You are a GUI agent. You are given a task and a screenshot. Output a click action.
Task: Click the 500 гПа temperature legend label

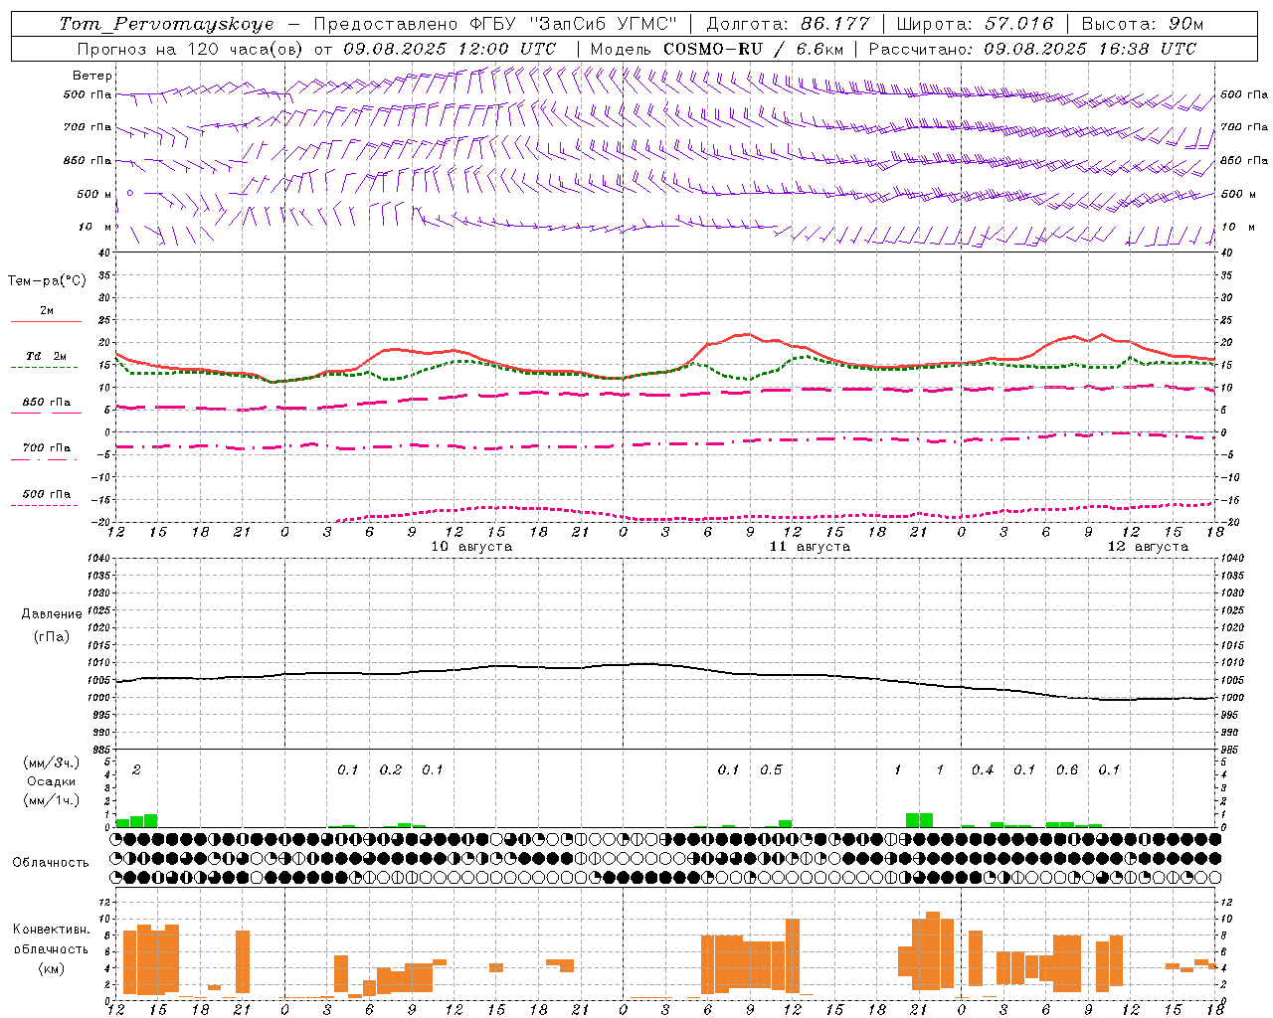pos(47,494)
